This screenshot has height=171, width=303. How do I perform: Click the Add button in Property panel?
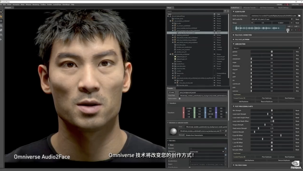[x=171, y=93]
